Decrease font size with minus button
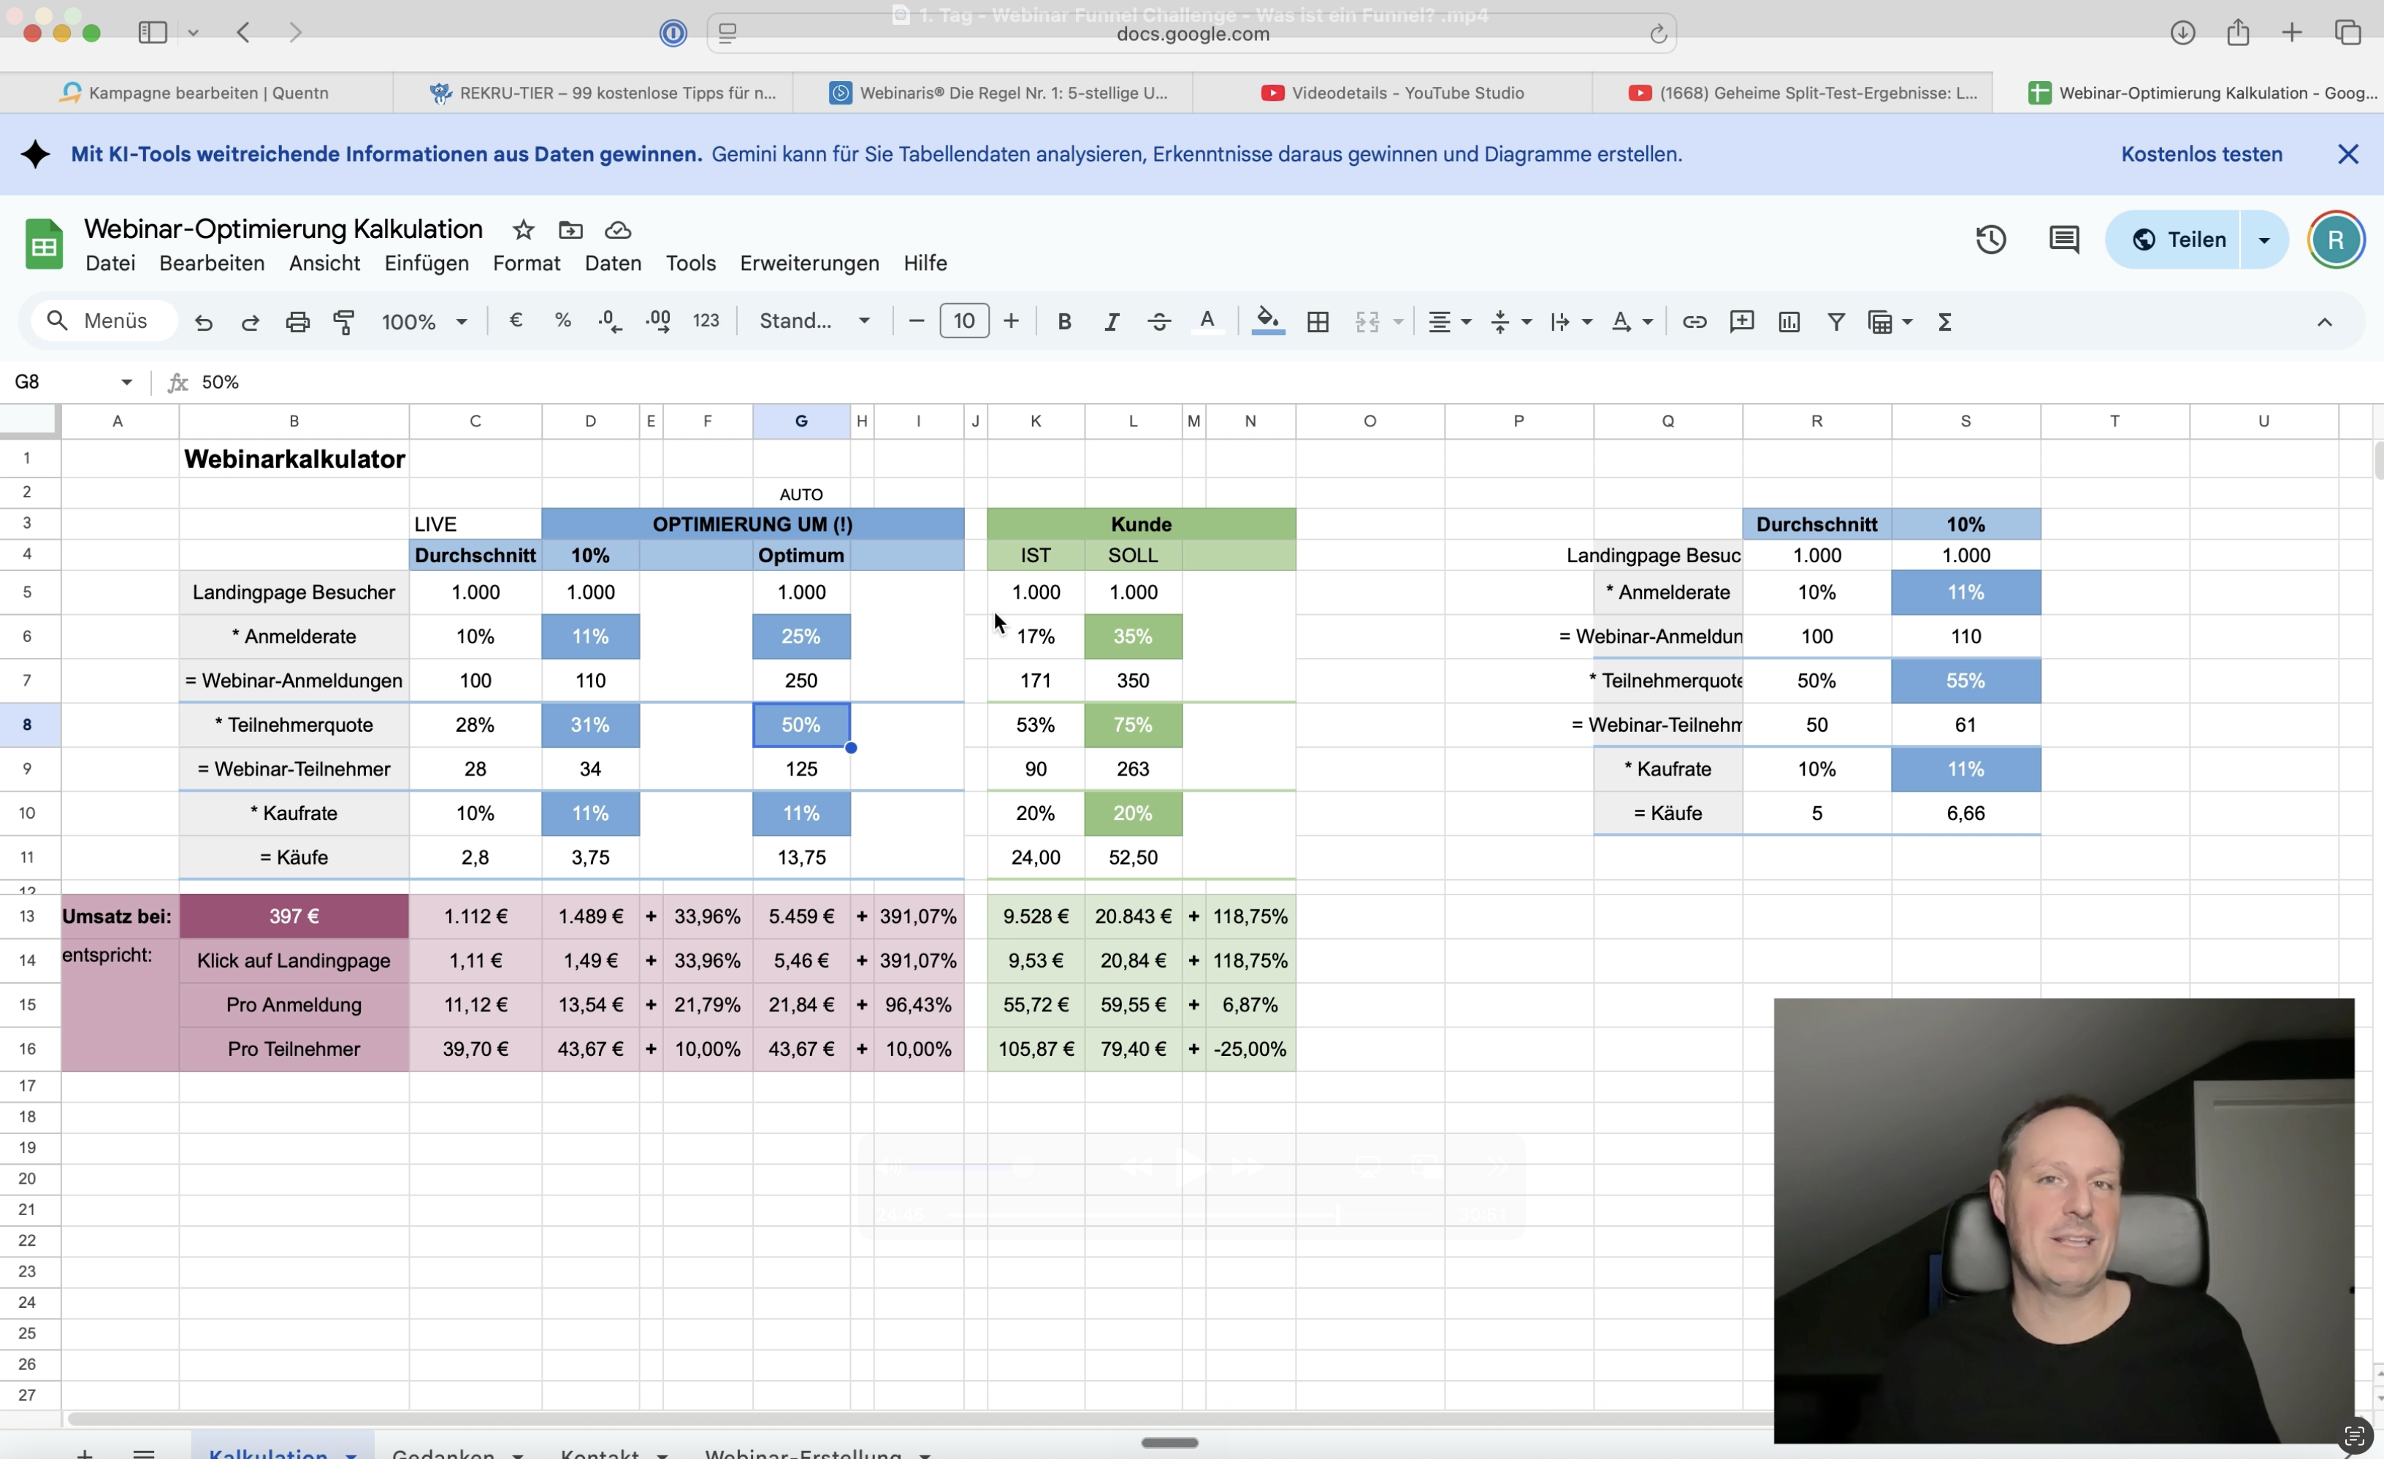Viewport: 2384px width, 1459px height. coord(916,321)
